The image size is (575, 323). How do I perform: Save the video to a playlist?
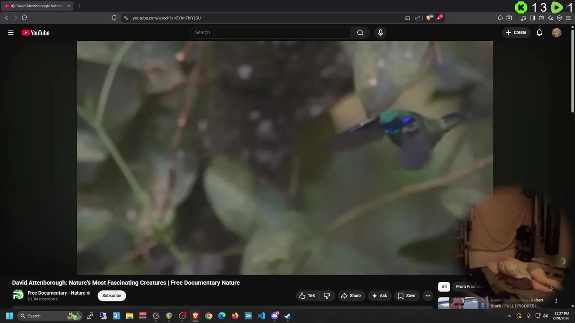407,296
